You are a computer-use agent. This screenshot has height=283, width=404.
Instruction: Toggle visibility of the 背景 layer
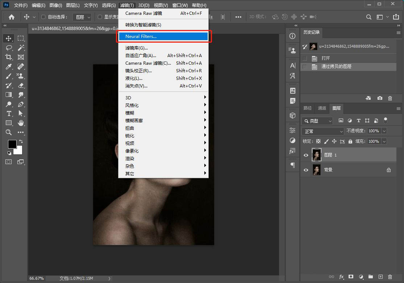(306, 170)
